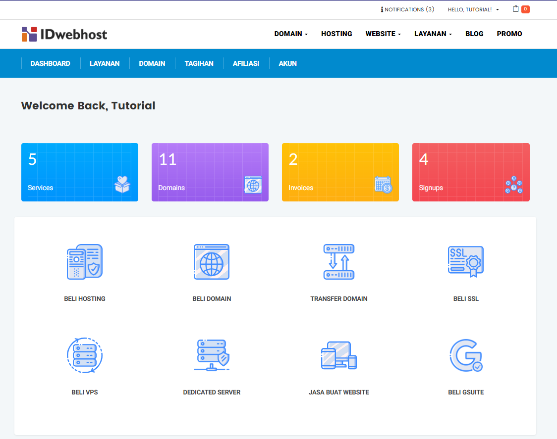Click the DEDICATED SERVER label
557x439 pixels.
[x=212, y=392]
